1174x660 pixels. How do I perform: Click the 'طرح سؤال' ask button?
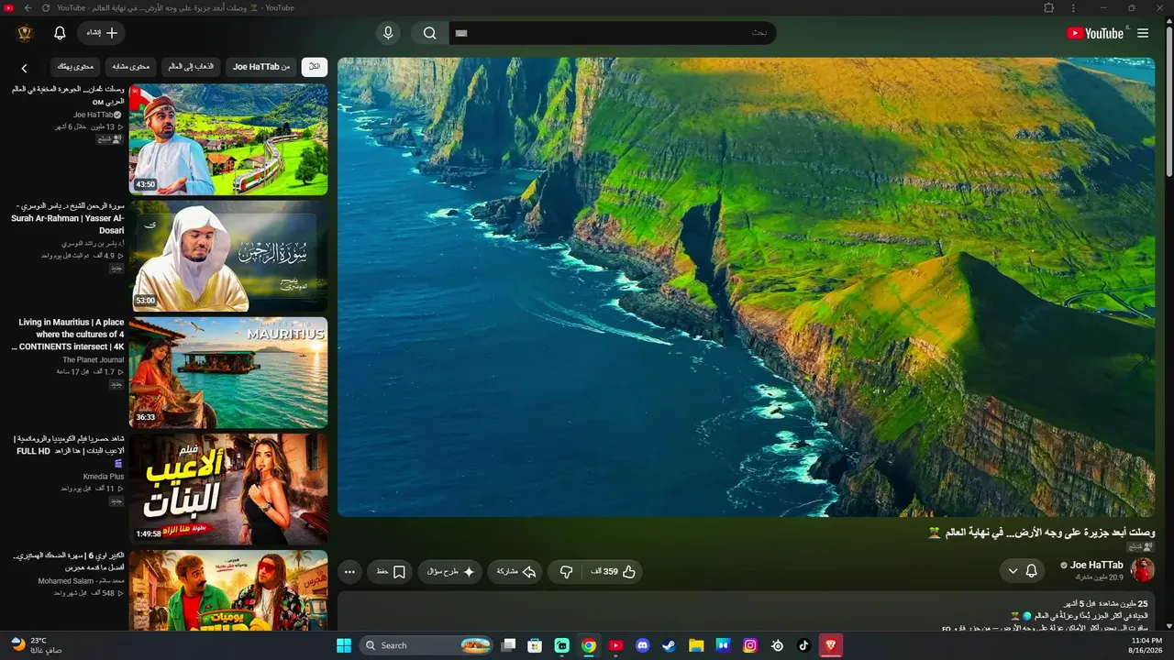click(450, 572)
